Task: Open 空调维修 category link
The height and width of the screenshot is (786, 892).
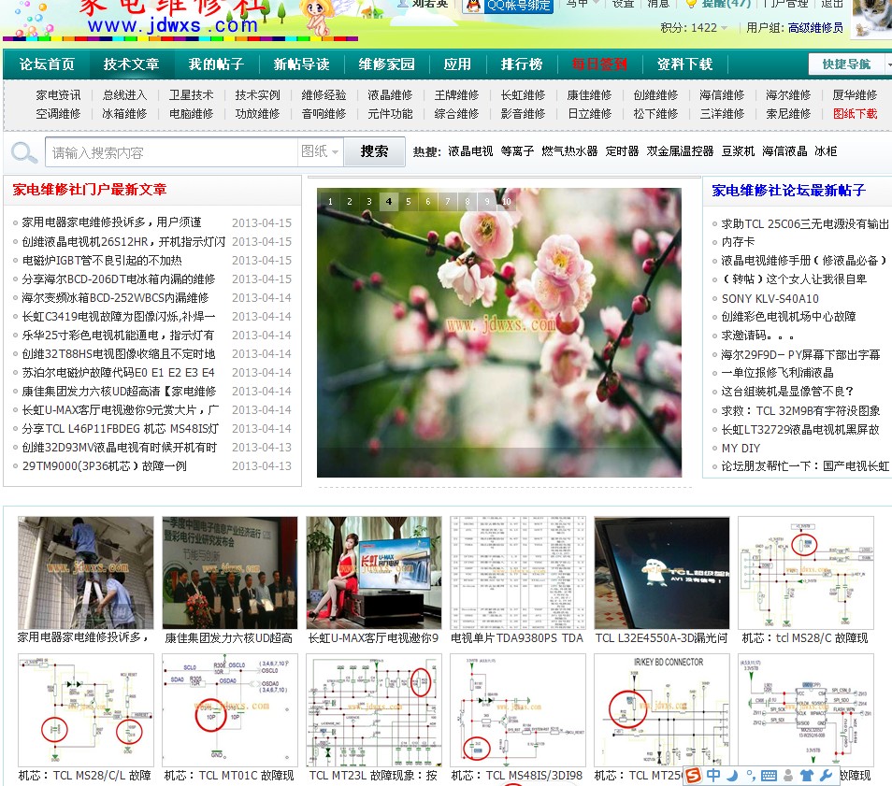Action: click(x=58, y=114)
